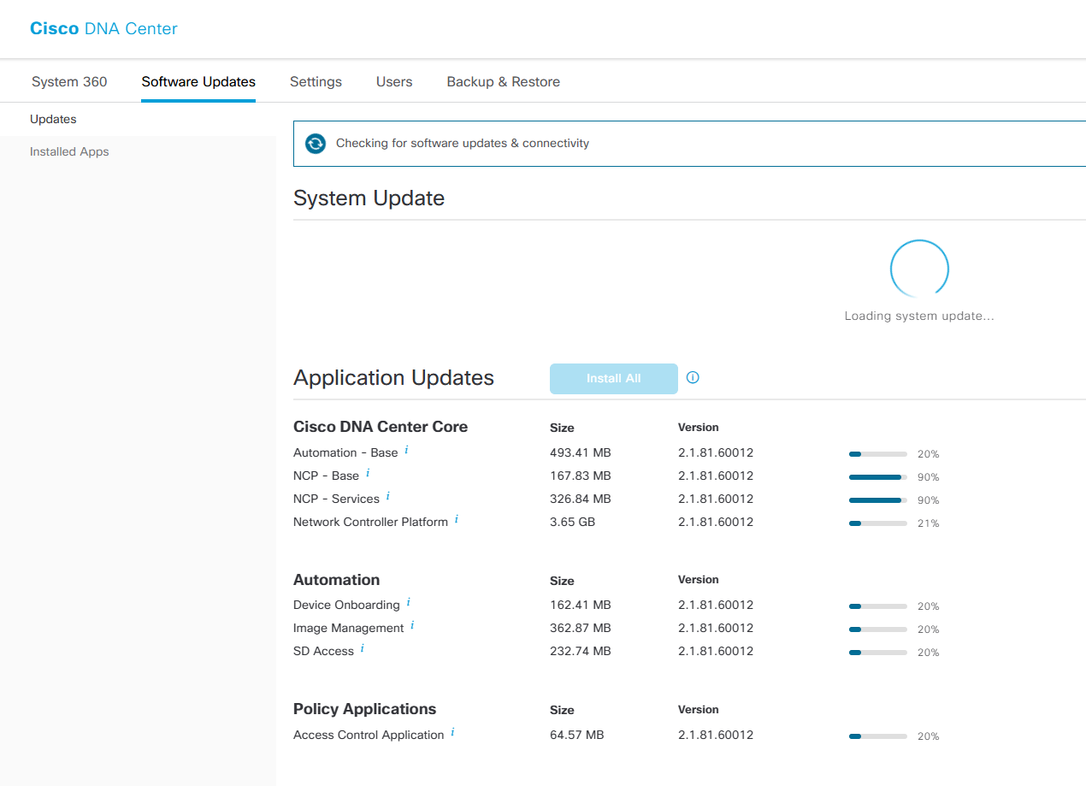The height and width of the screenshot is (786, 1086).
Task: Click the 'Loading system update...' text
Action: coord(919,316)
